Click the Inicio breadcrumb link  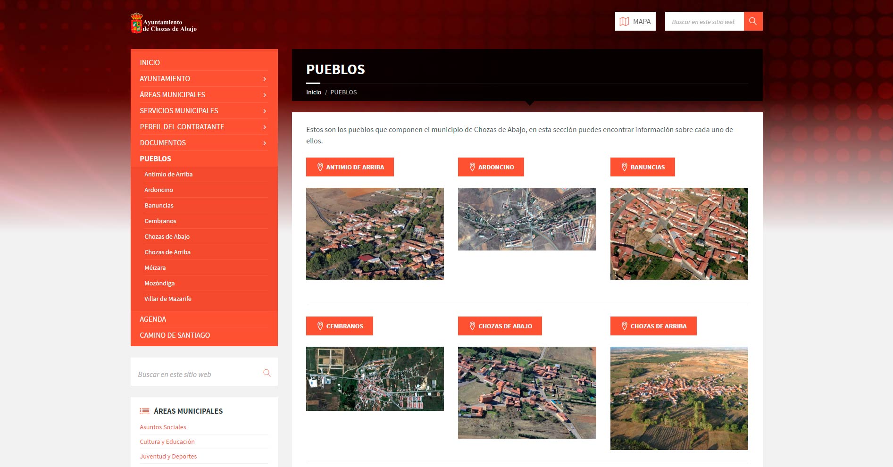point(314,92)
